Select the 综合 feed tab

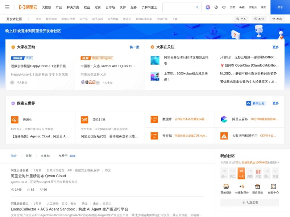14,156
